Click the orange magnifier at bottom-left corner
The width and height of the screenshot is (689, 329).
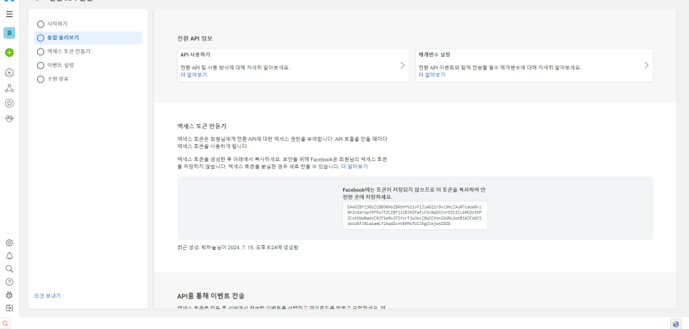tap(5, 324)
